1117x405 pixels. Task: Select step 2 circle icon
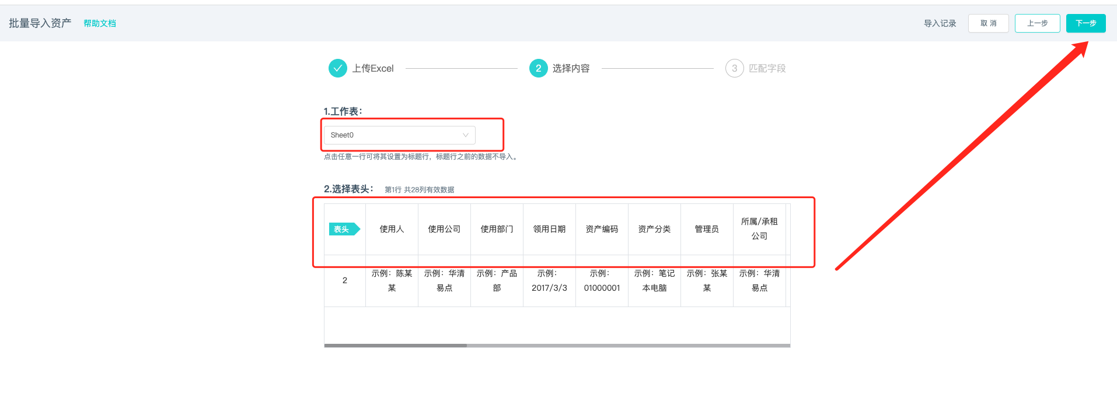click(538, 68)
